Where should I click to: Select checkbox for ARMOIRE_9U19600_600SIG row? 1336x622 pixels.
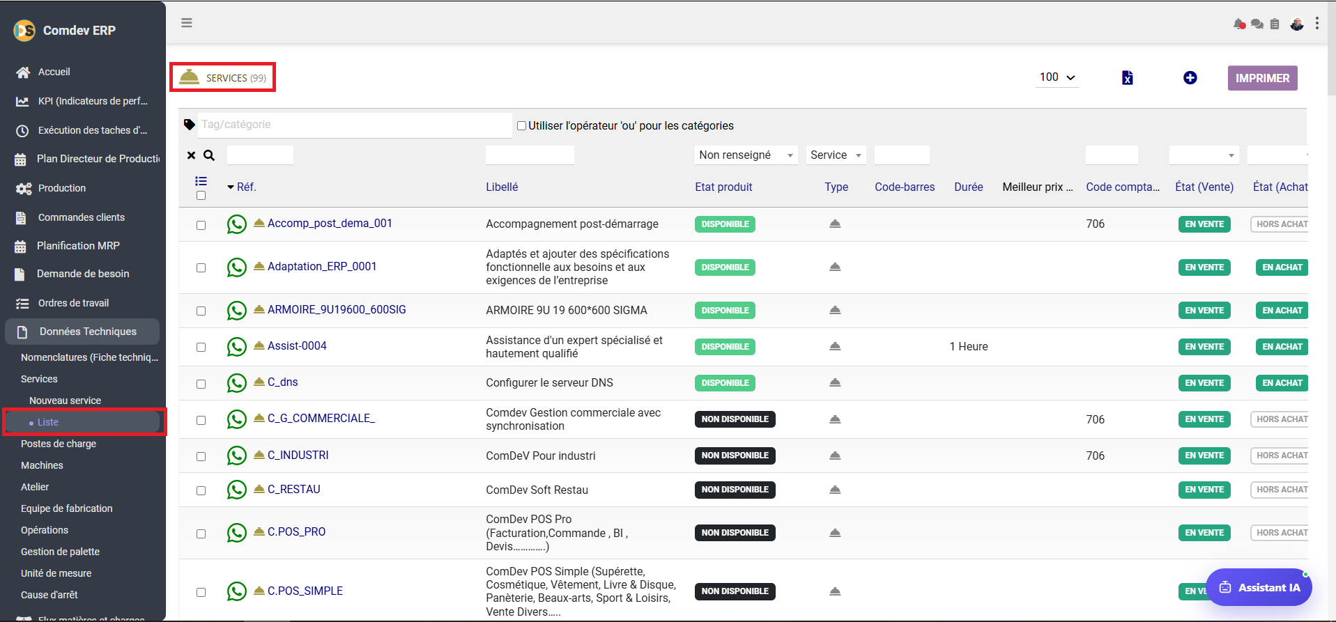(x=201, y=311)
